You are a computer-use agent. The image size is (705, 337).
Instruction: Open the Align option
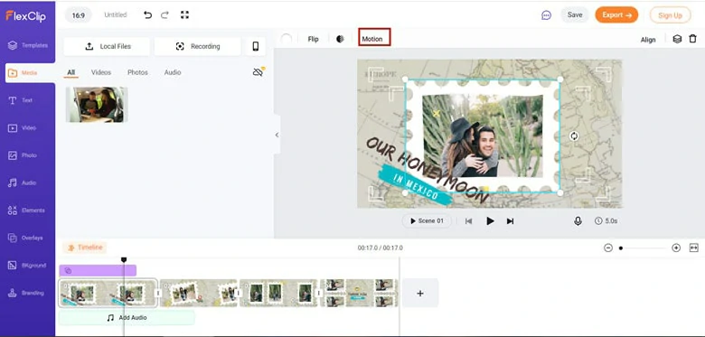pyautogui.click(x=648, y=40)
